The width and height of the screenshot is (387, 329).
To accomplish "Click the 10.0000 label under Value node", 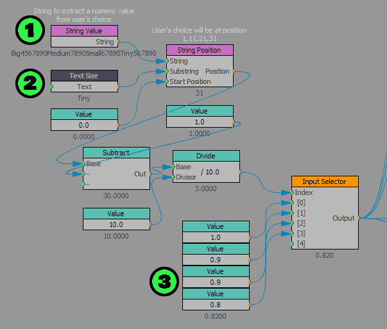I will (116, 236).
